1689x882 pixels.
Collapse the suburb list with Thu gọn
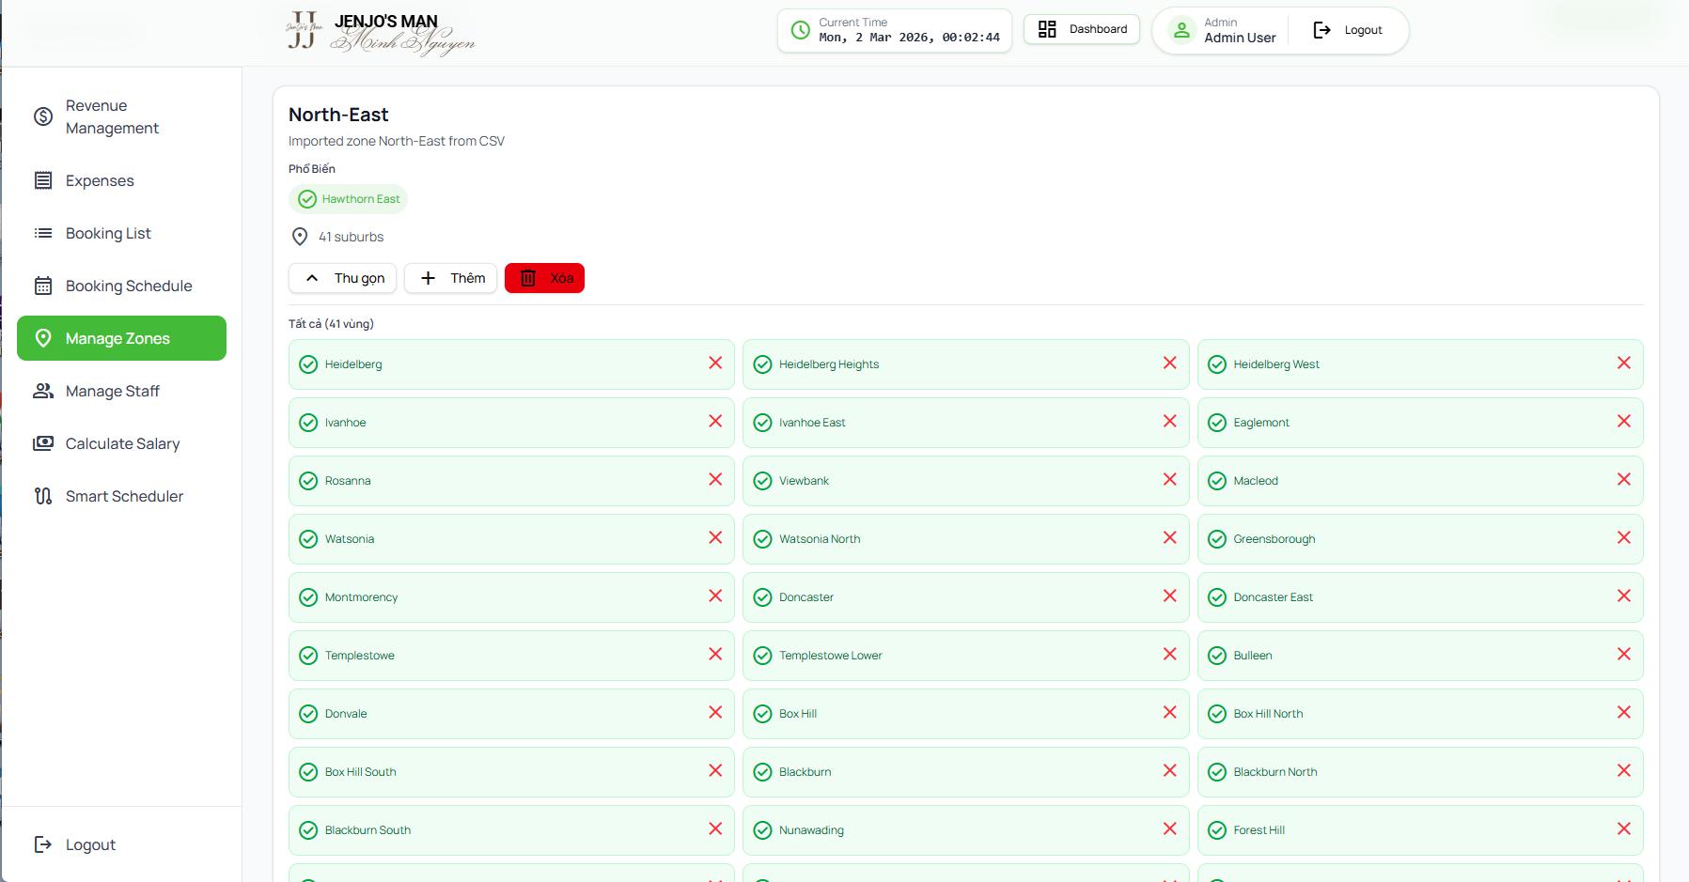[x=344, y=278]
